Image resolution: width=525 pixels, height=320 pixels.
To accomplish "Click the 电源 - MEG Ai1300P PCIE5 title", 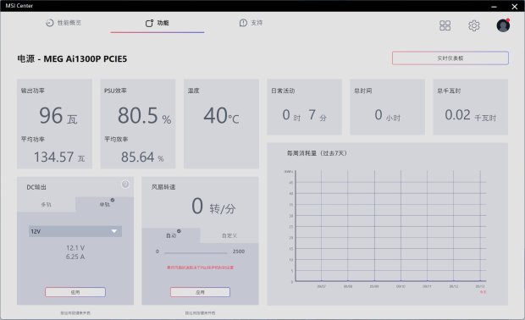I will pos(72,59).
